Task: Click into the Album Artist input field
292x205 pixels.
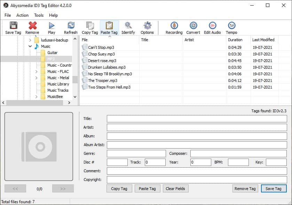Action: click(x=197, y=145)
